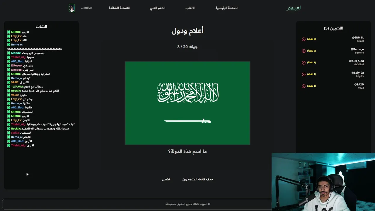375x211 pixels.
Task: Click the Kick icon beside IIReeoo's بس بس message
Action: point(9,70)
